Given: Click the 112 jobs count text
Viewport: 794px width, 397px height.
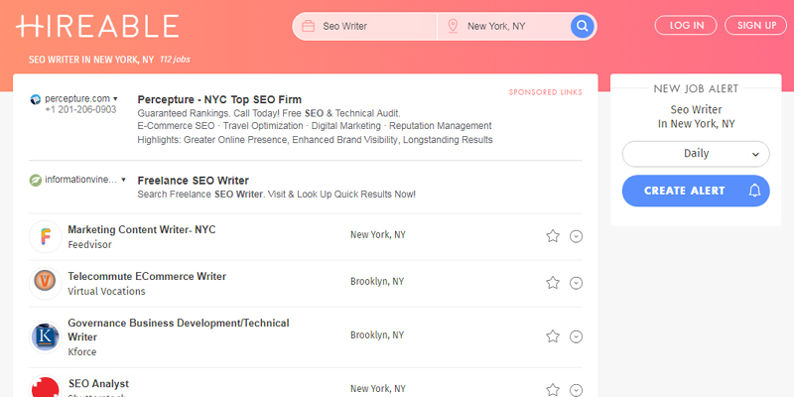Looking at the screenshot, I should point(175,60).
